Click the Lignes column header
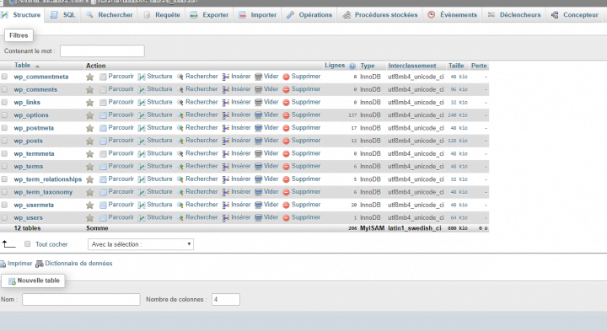This screenshot has width=607, height=331. click(335, 66)
